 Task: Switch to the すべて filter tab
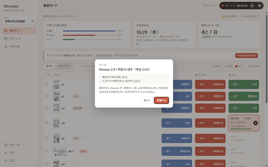pos(49,66)
